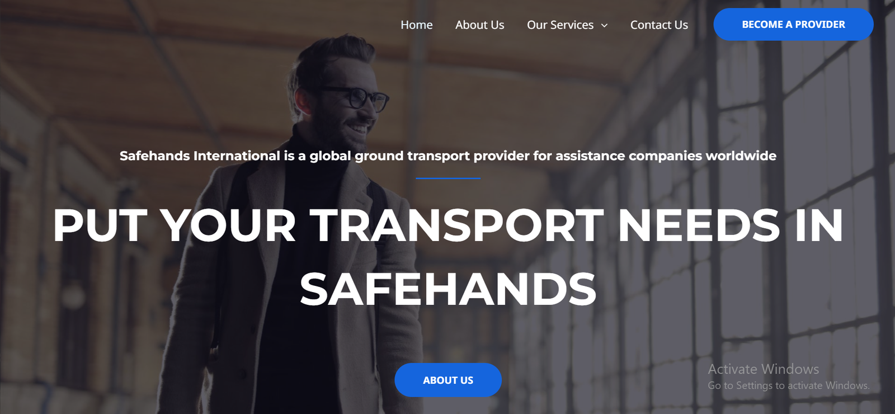Screen dimensions: 895x414
Task: Go to About Us in the top navigation
Action: pyautogui.click(x=479, y=25)
